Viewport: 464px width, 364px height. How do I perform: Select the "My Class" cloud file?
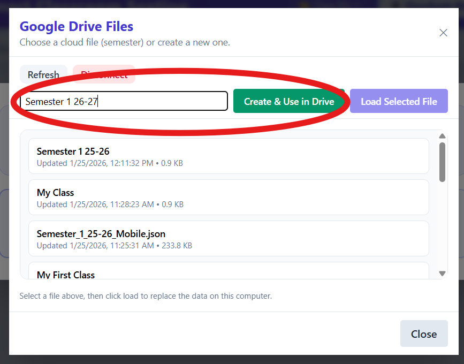point(229,198)
